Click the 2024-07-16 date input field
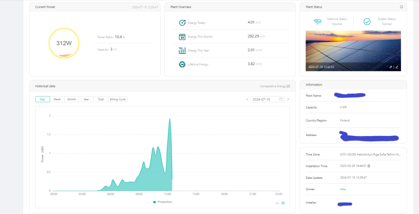The width and height of the screenshot is (419, 214). [x=268, y=99]
